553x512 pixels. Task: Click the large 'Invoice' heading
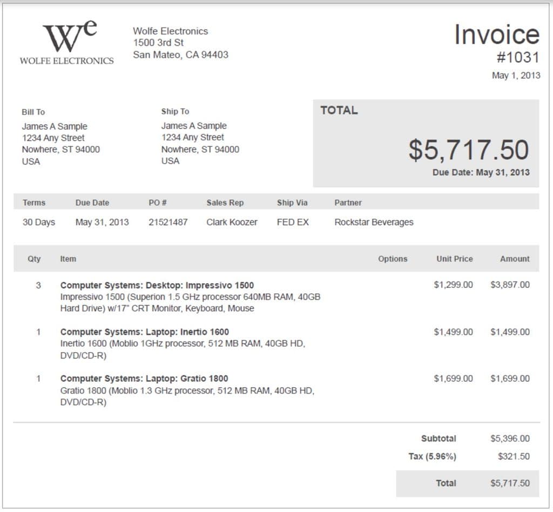[x=497, y=35]
